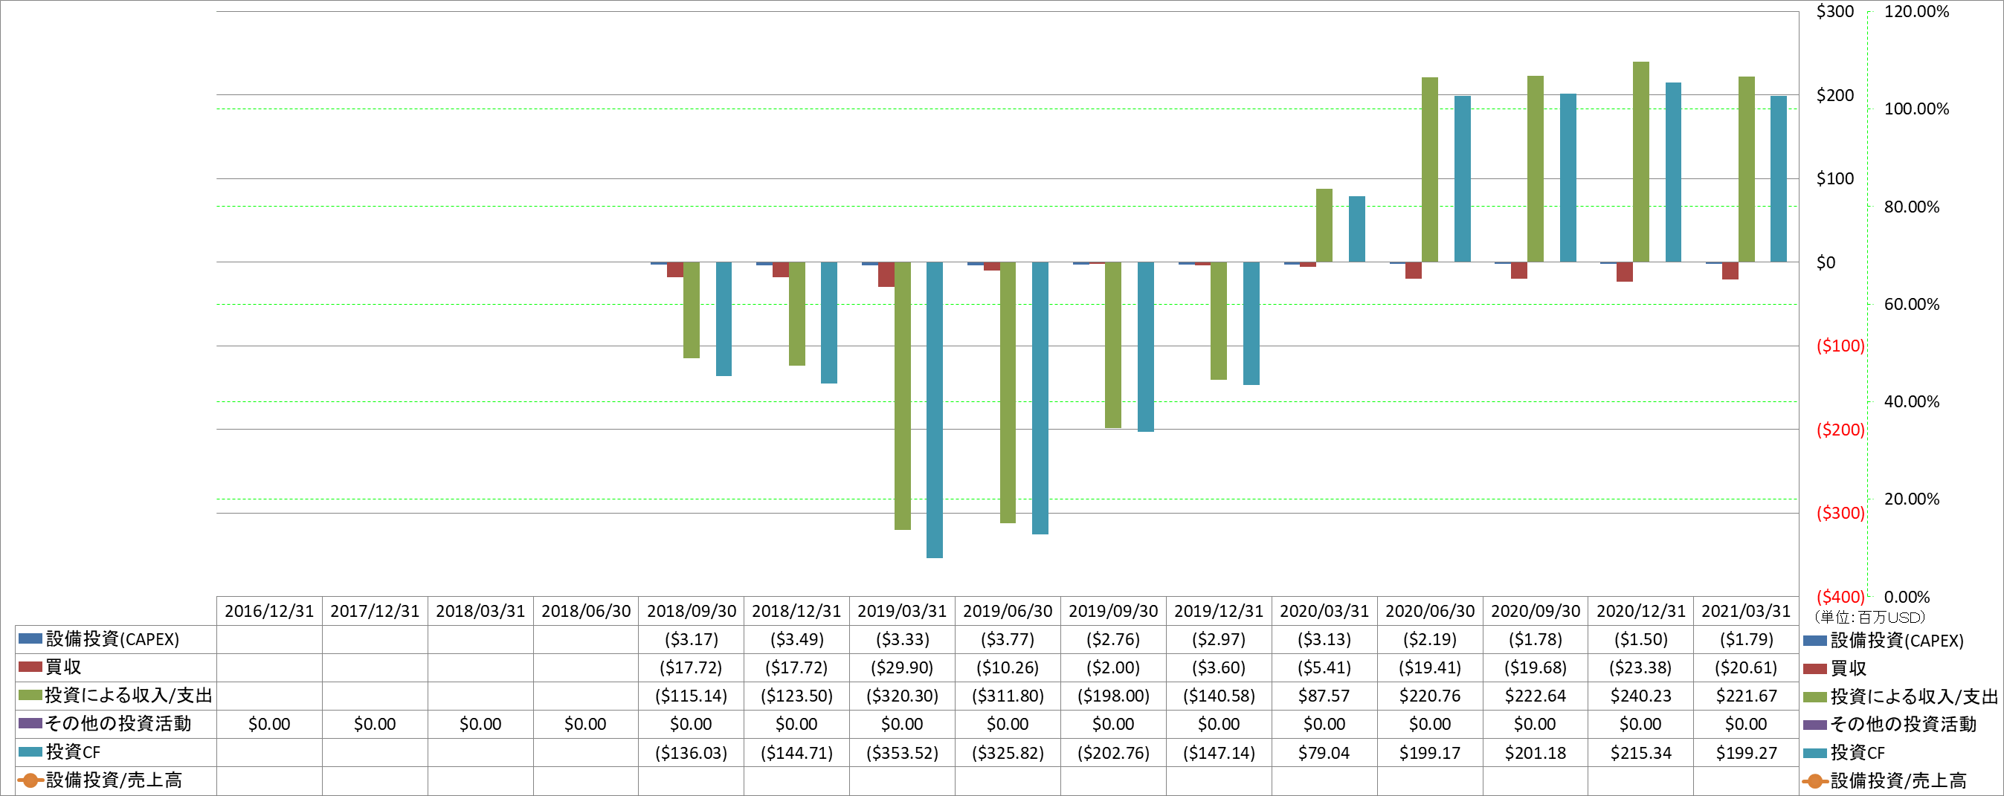
Task: Click the orange 設備投資/売上高 marker in the left table
Action: [x=30, y=780]
